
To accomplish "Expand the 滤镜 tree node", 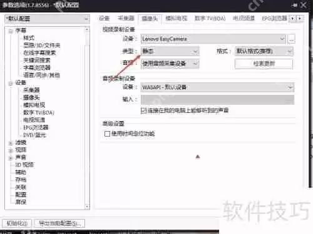I will 11,143.
